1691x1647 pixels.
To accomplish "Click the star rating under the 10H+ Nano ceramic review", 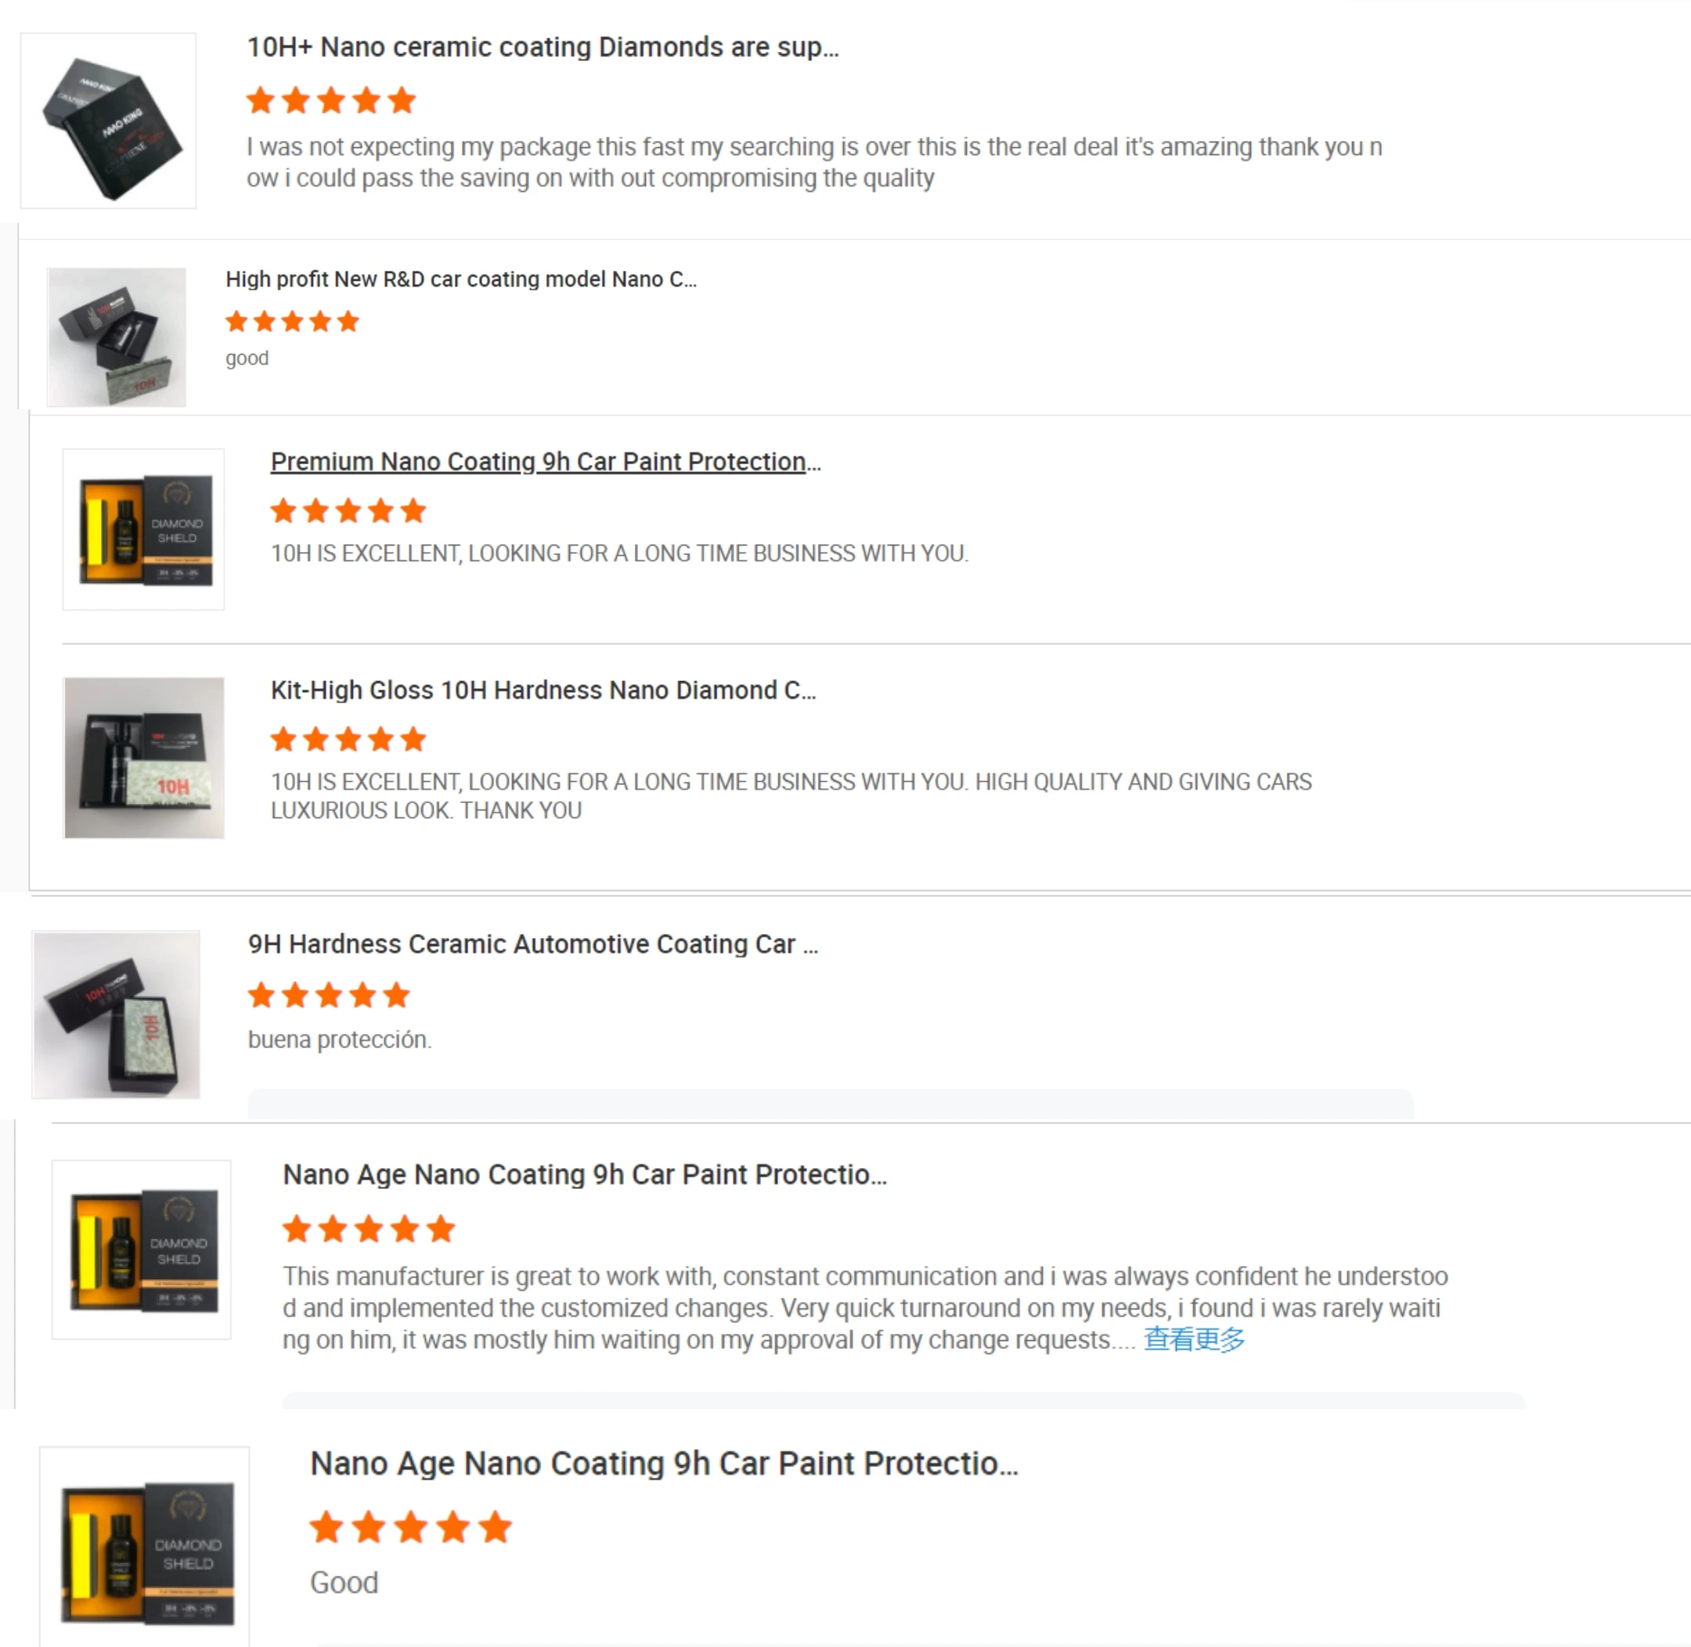I will click(x=331, y=100).
